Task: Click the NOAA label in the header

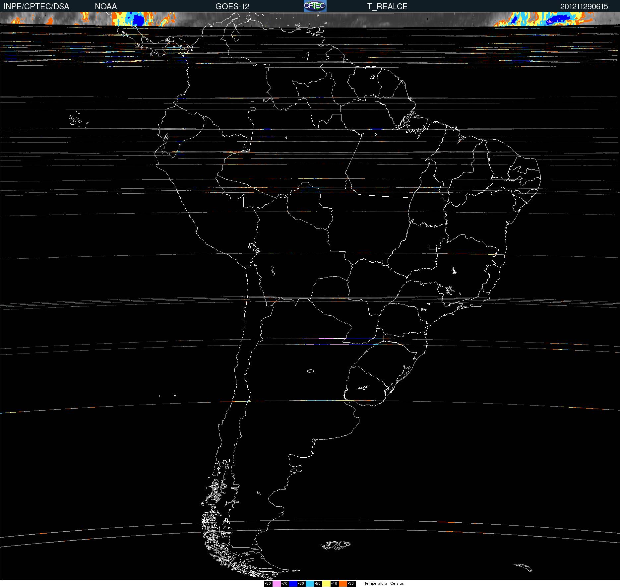Action: coord(106,7)
